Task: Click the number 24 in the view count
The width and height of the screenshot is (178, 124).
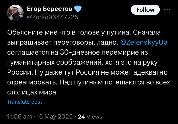Action: click(81, 117)
